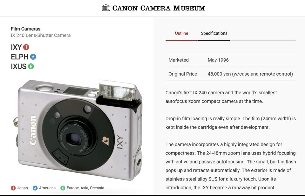
Task: Open the Canon Camera Museum home title
Action: click(x=159, y=8)
